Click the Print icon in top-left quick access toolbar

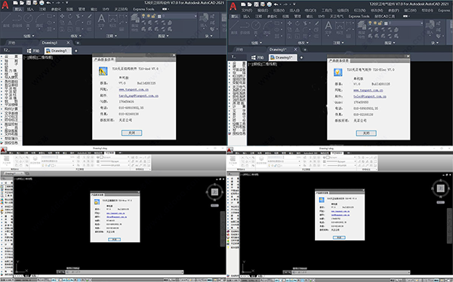42,3
